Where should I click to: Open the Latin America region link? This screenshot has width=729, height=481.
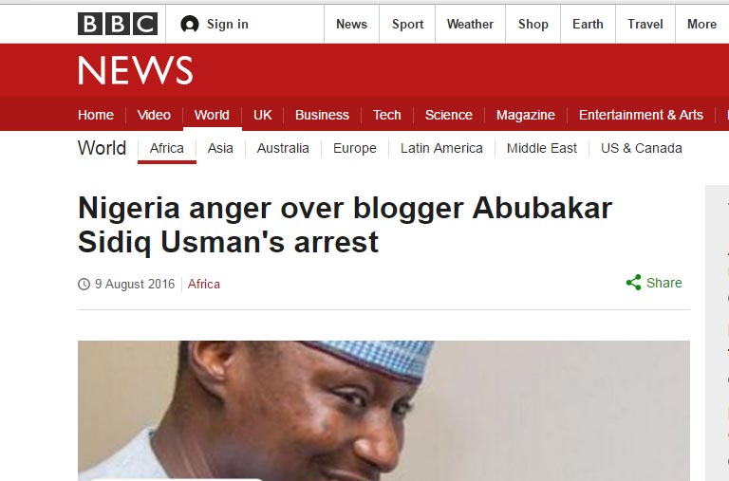[x=441, y=148]
